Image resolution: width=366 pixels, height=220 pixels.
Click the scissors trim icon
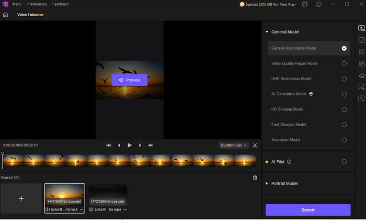pos(255,145)
